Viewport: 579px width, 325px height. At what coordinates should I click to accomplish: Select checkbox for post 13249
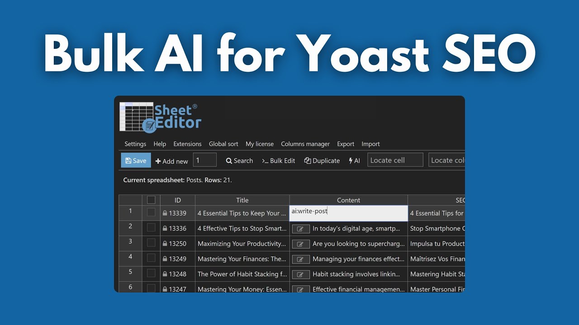click(151, 258)
